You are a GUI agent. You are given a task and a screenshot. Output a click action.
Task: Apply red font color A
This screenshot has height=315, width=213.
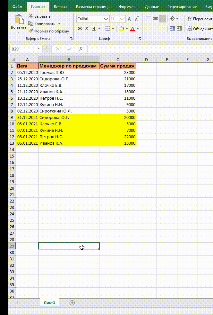(132, 29)
